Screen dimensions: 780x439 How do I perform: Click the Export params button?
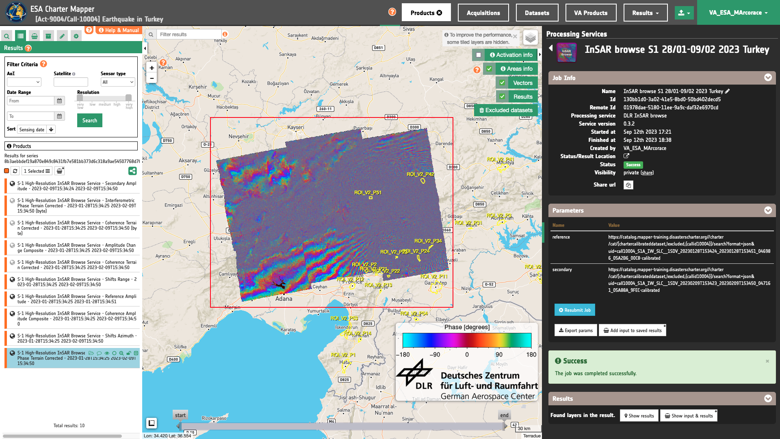tap(576, 330)
